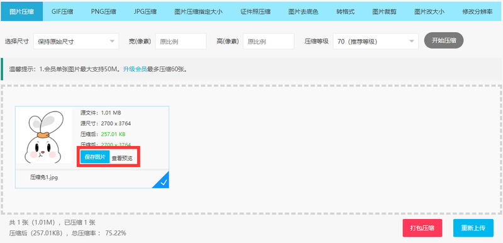
Task: Expand the 压缩等级 dropdown showing 70
Action: (x=375, y=42)
